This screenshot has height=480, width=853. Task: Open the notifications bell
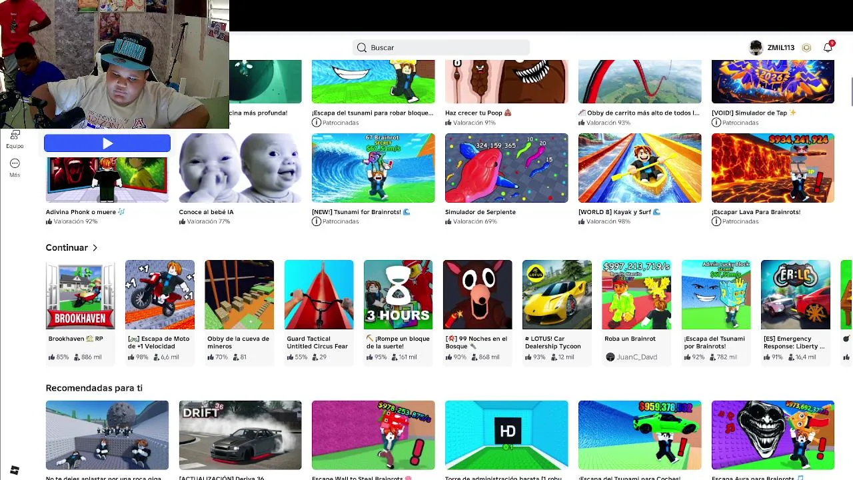[x=828, y=47]
